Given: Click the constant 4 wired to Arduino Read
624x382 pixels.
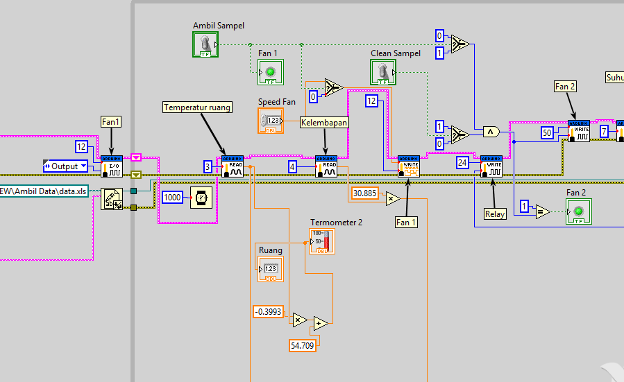Looking at the screenshot, I should (x=292, y=166).
